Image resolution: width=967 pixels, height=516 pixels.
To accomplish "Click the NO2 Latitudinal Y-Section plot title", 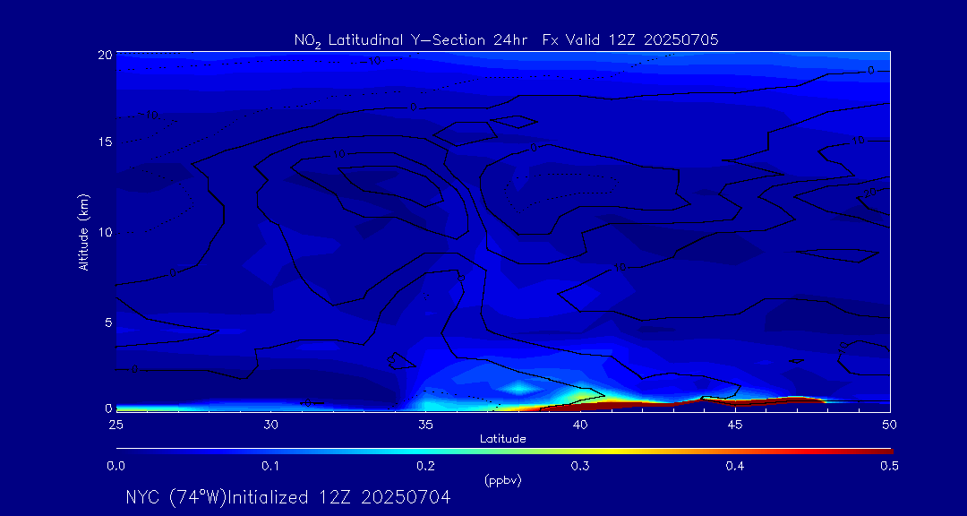I will coord(506,40).
